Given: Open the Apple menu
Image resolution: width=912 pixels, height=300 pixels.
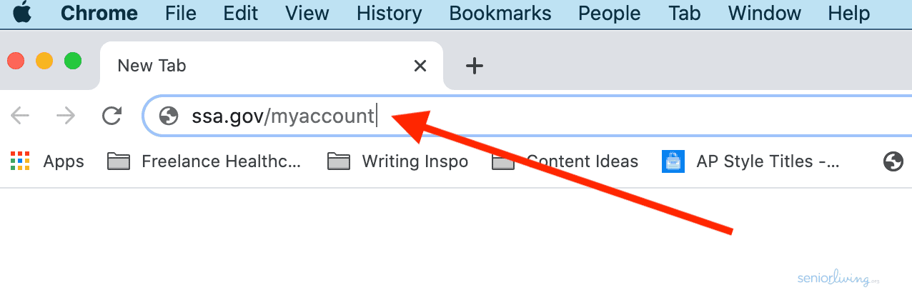Looking at the screenshot, I should (22, 13).
